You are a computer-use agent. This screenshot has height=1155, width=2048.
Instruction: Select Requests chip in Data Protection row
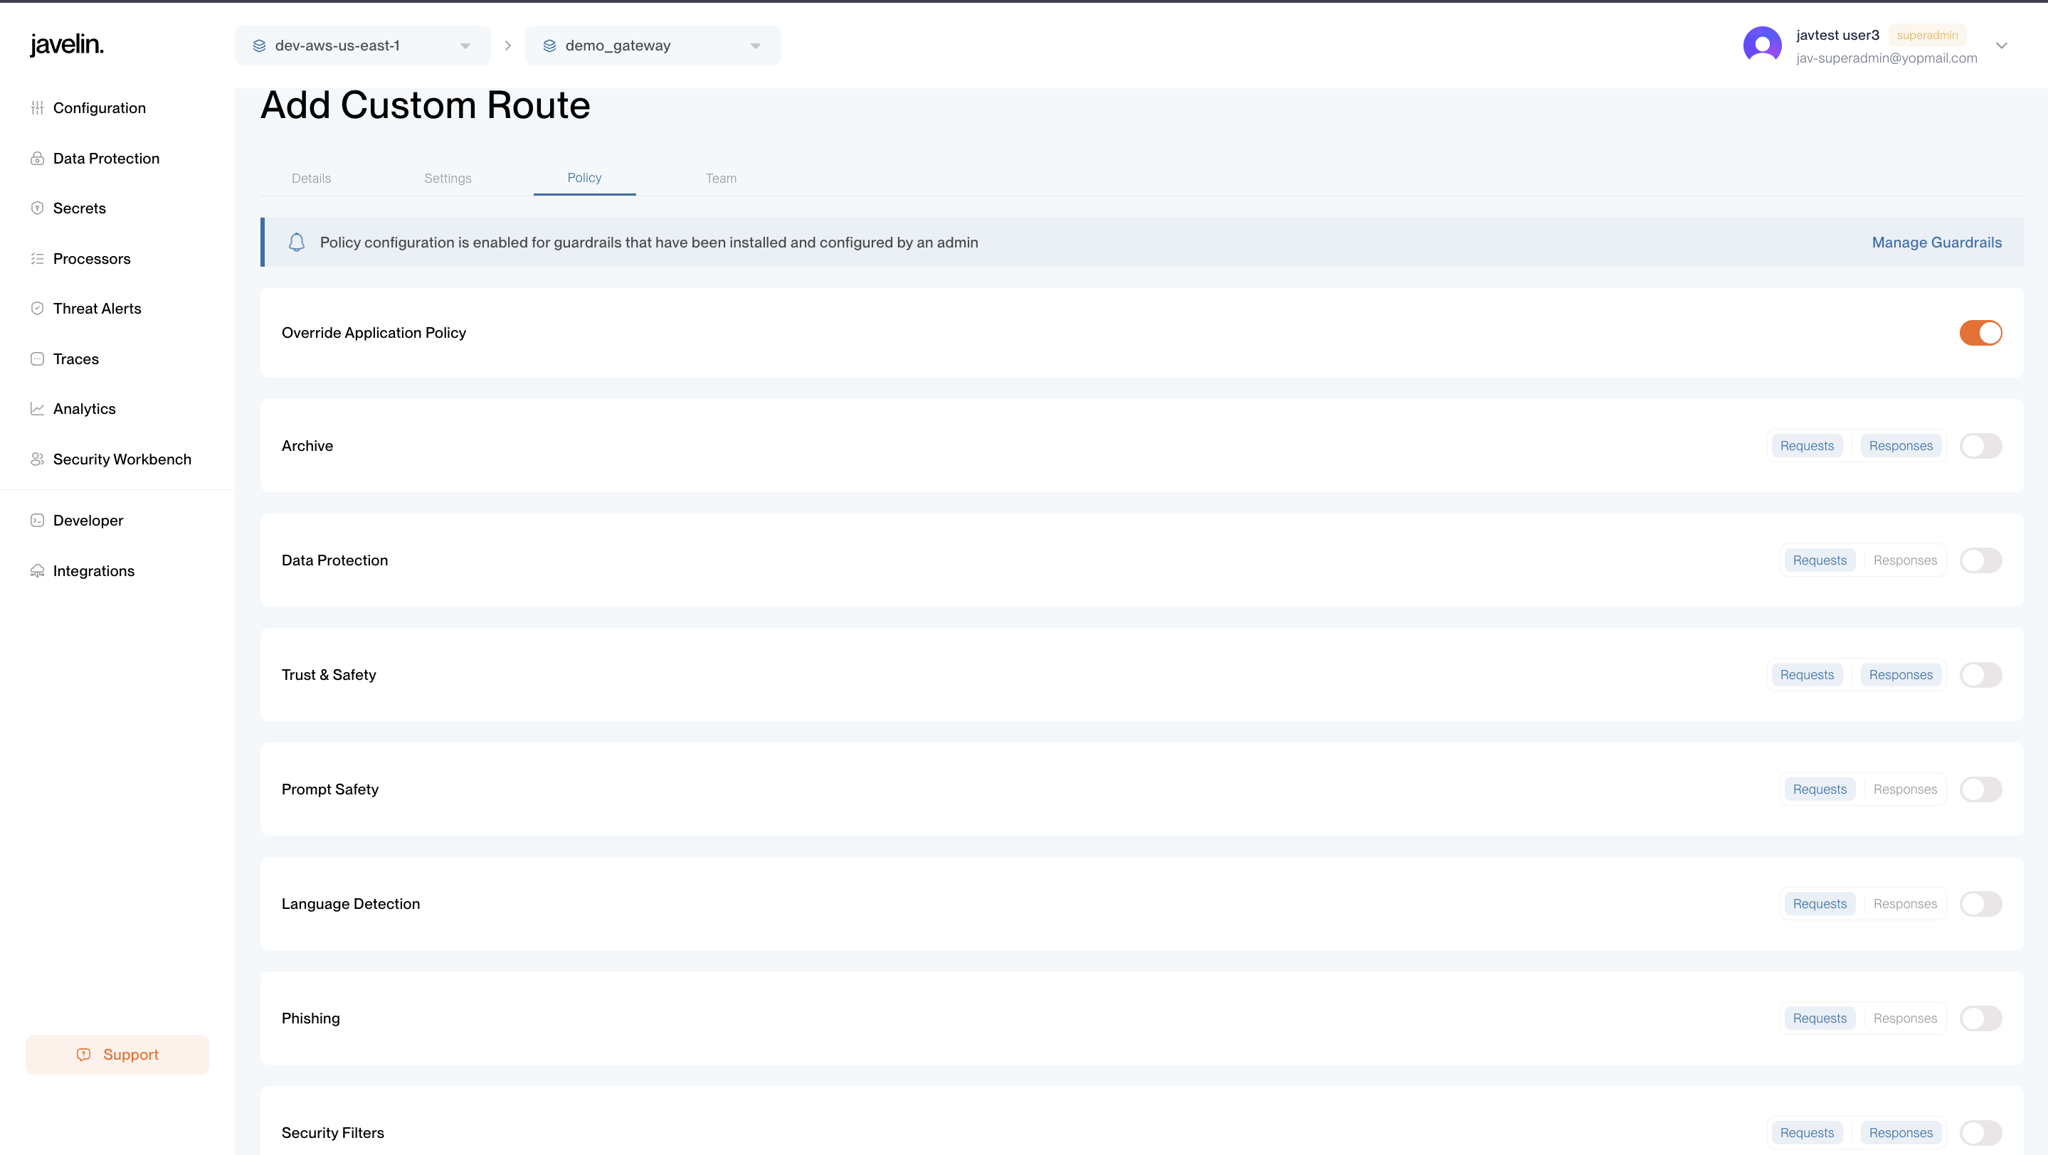coord(1819,560)
